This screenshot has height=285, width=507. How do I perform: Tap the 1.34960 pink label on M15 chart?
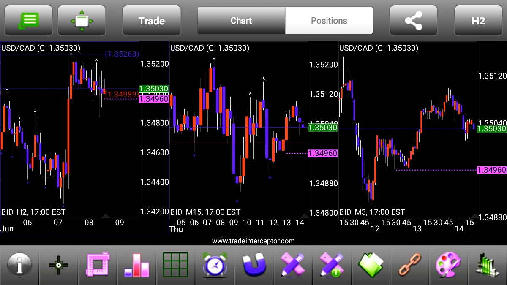(x=323, y=153)
